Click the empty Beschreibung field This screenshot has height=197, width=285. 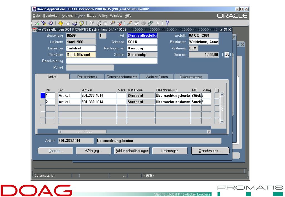(112, 61)
